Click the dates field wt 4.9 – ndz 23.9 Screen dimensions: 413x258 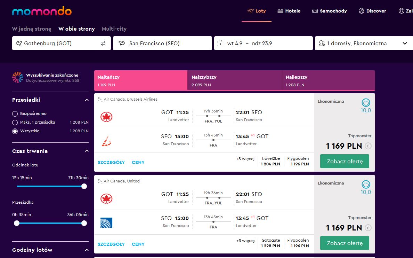point(264,43)
